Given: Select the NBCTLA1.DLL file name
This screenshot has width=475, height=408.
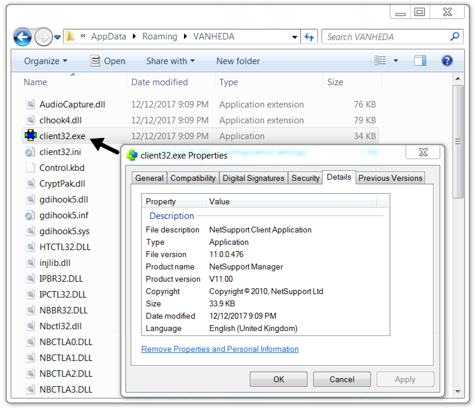Looking at the screenshot, I should [x=66, y=358].
